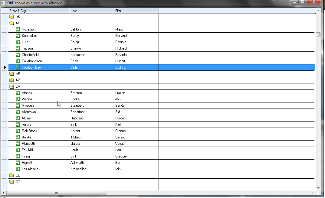
Task: Select the Last name cell 'Tibbett'
Action: (x=92, y=137)
